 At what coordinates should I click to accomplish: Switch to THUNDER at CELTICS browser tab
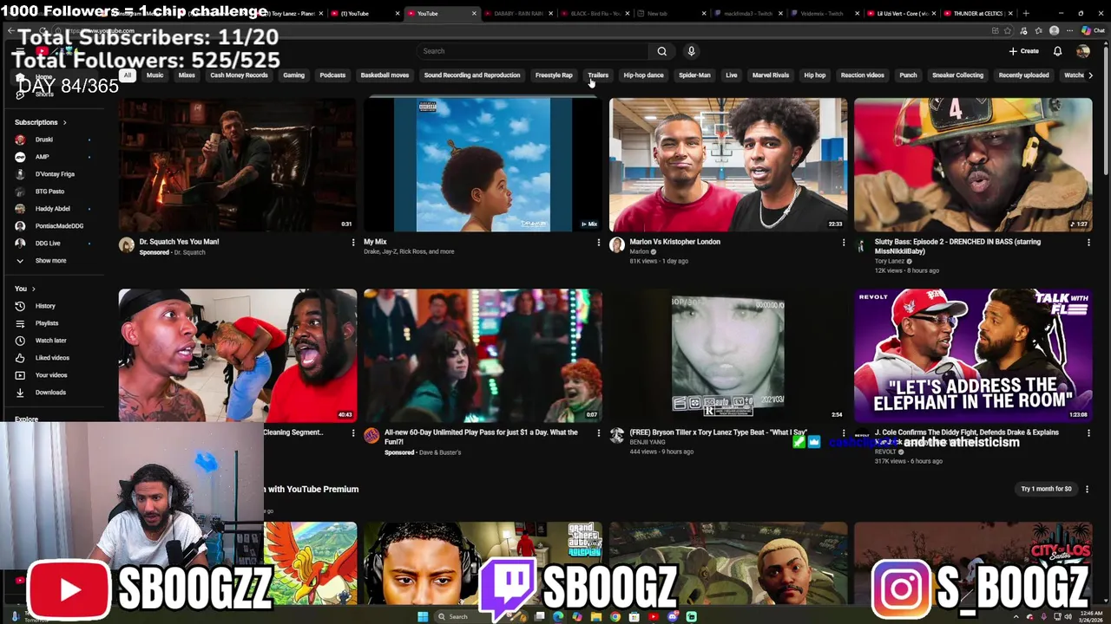[978, 14]
